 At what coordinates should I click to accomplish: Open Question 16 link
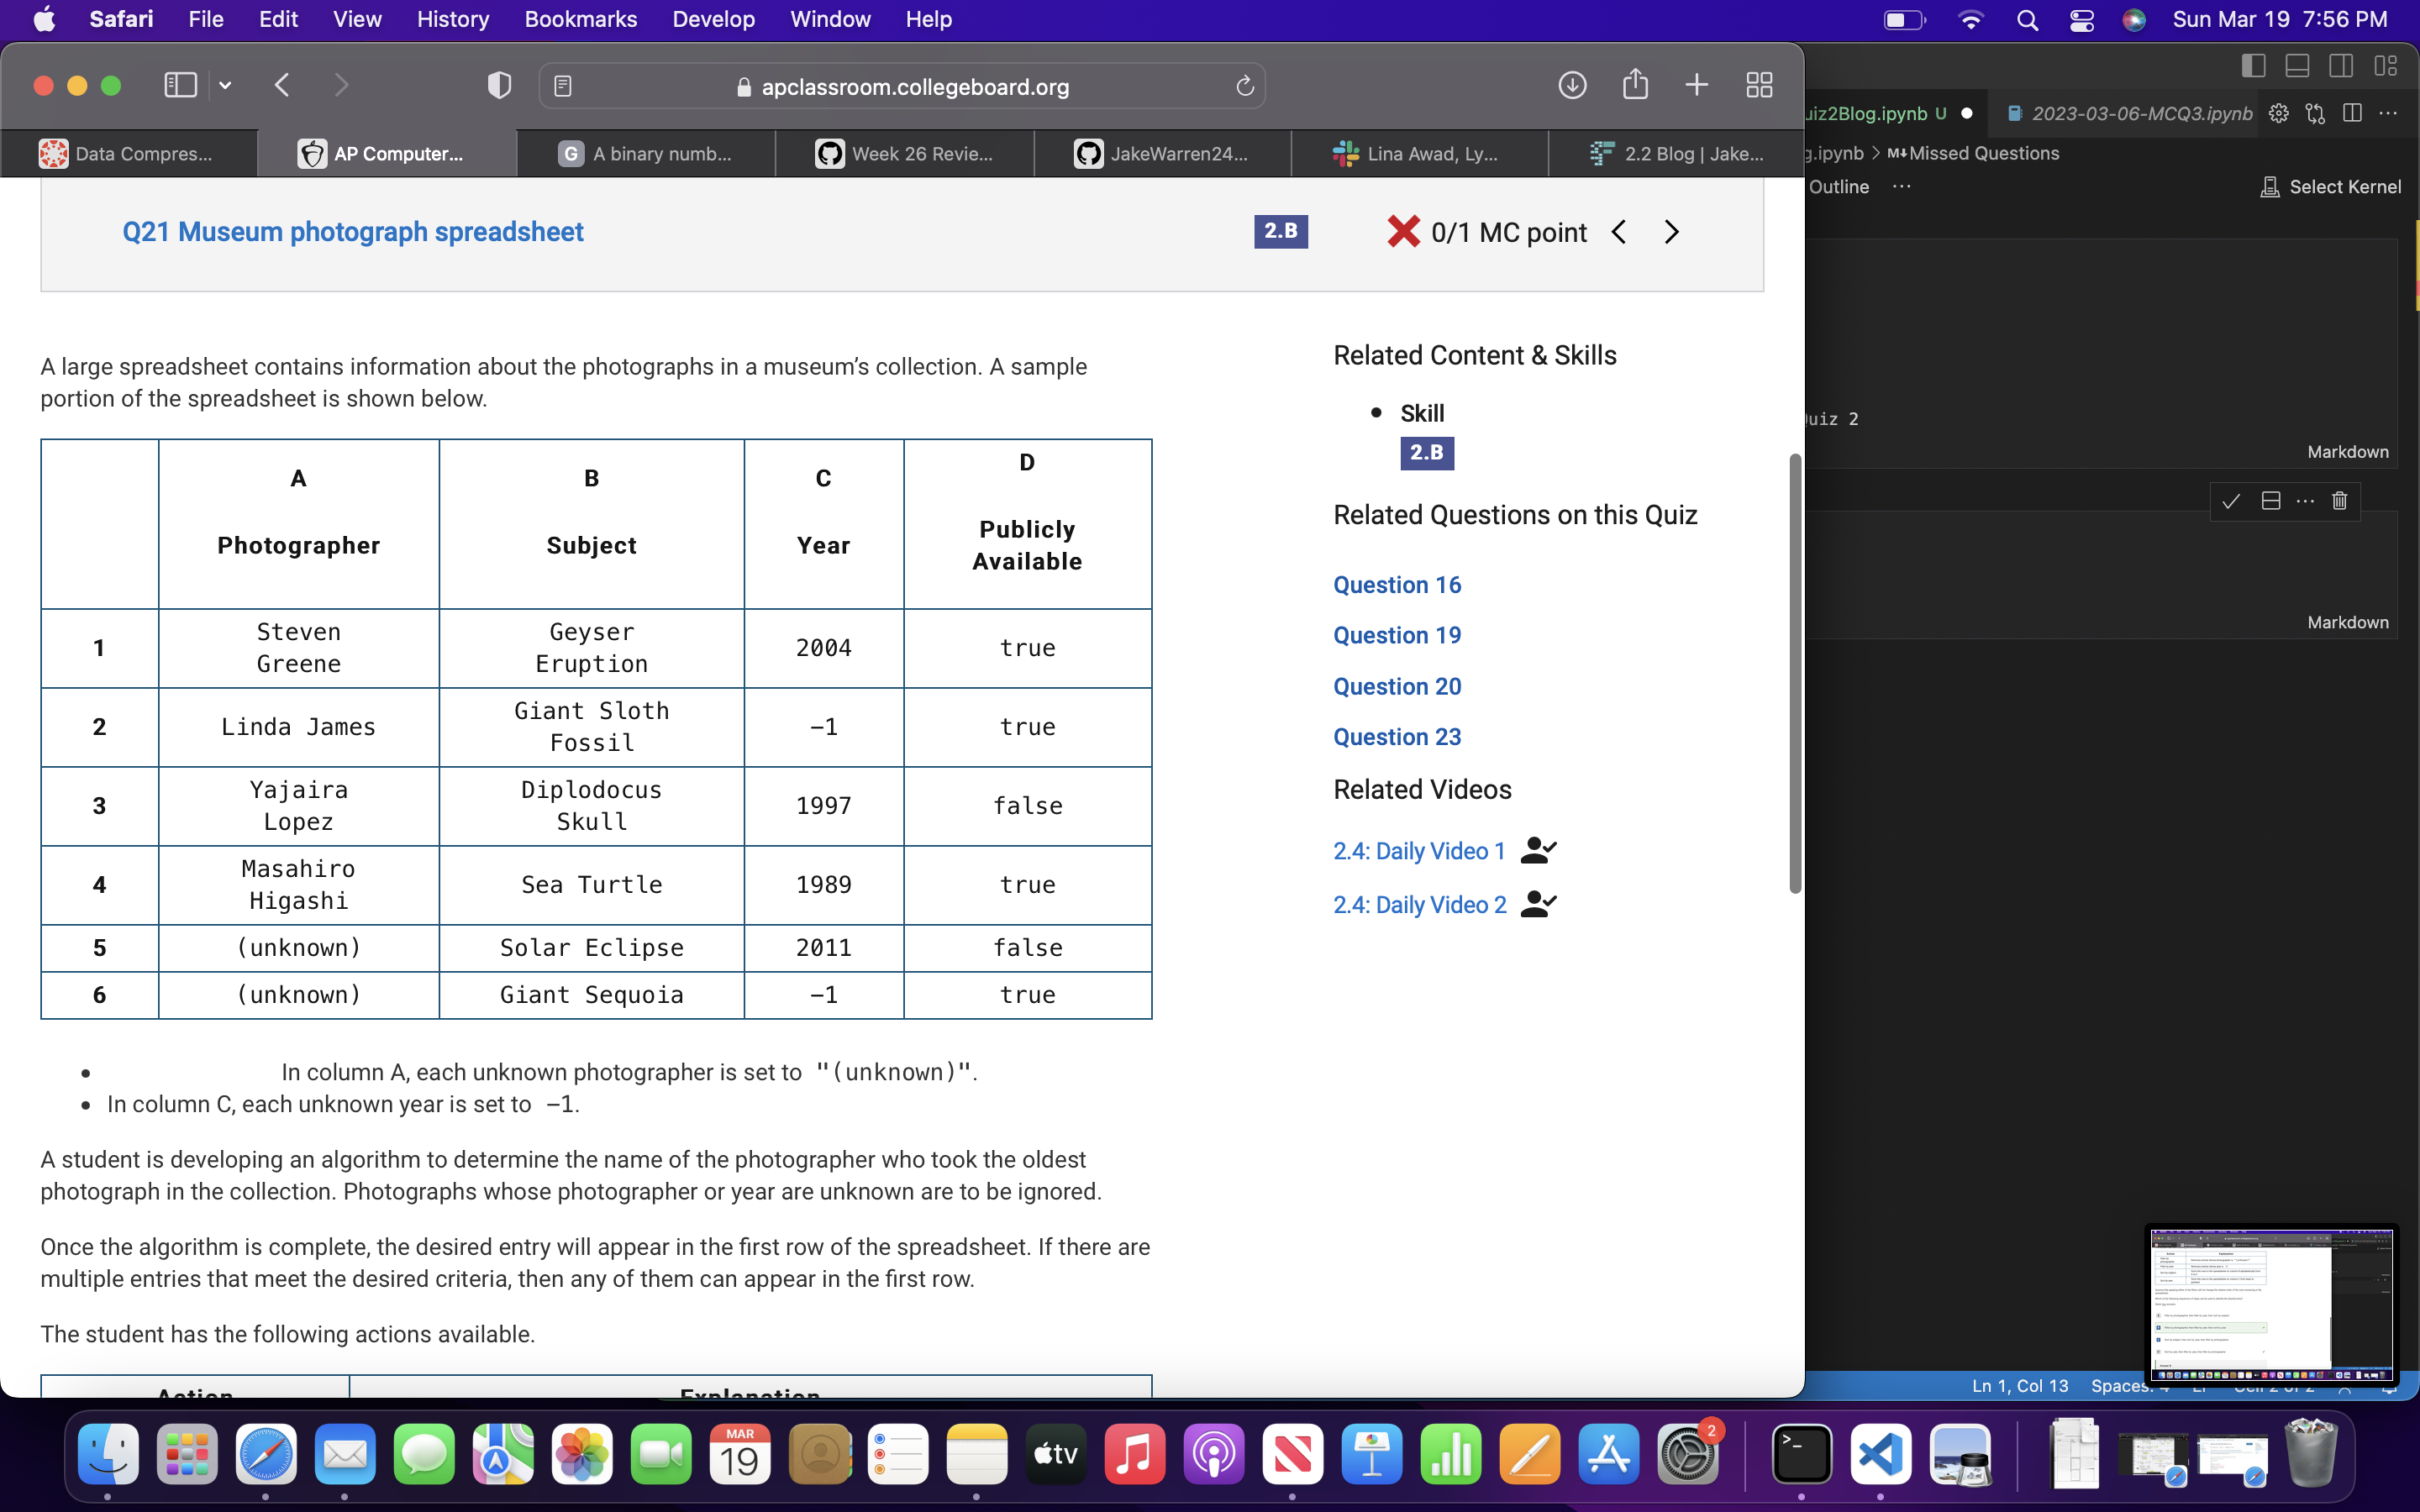click(x=1397, y=585)
